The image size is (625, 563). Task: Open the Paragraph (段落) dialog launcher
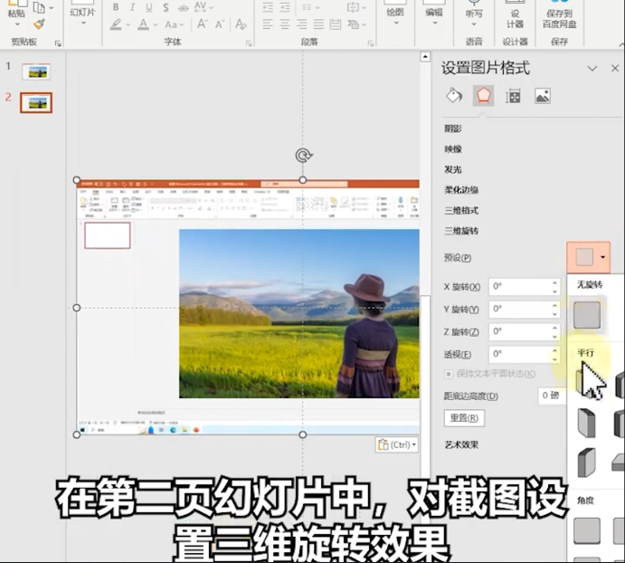(x=370, y=43)
